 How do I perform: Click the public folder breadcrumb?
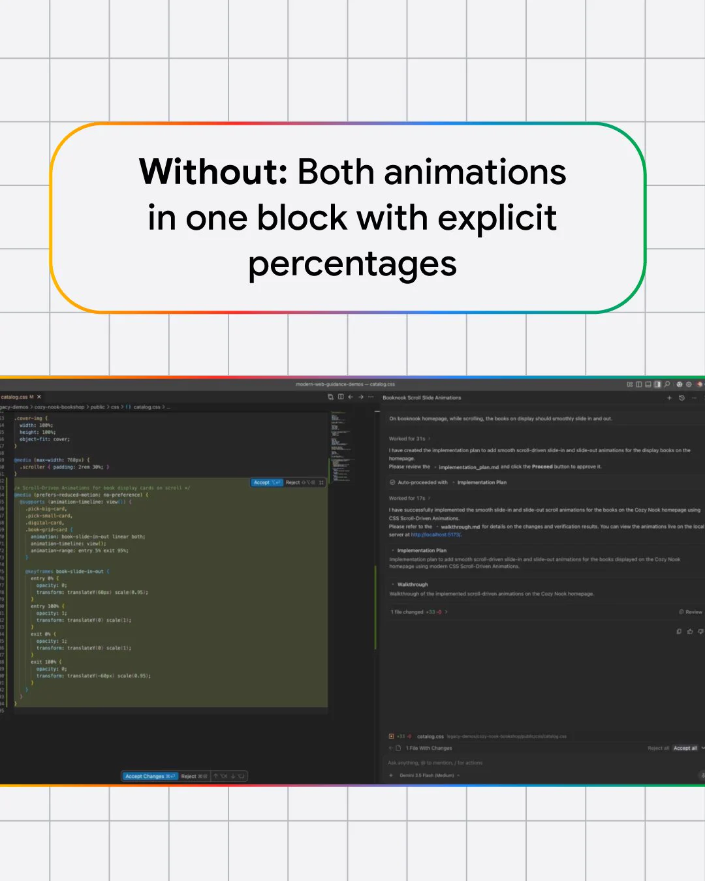[98, 407]
